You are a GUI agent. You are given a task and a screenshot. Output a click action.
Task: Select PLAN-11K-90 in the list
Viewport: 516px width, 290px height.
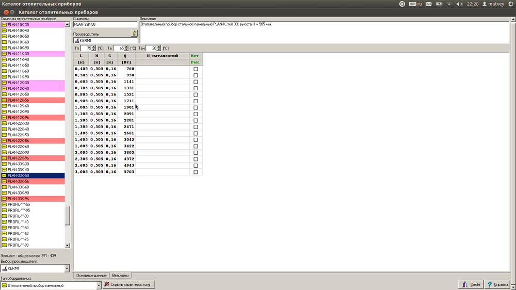33,77
